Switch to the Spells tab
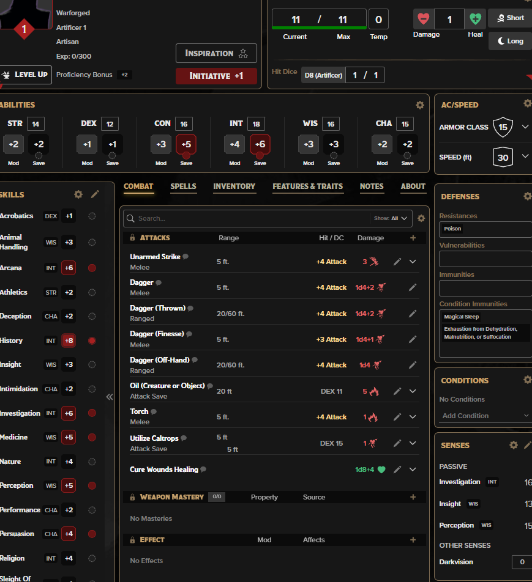 coord(183,186)
